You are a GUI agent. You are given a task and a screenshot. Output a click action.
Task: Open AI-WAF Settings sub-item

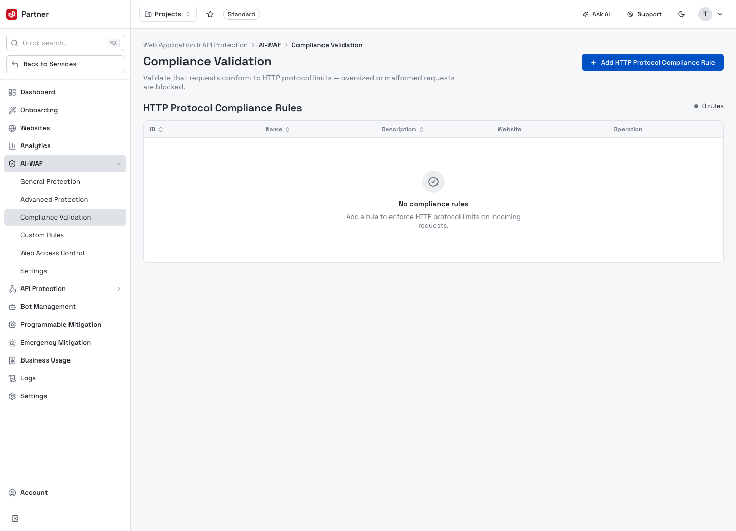(65, 271)
